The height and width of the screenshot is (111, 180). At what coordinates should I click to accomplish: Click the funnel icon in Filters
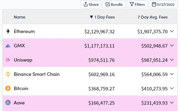pyautogui.click(x=132, y=4)
